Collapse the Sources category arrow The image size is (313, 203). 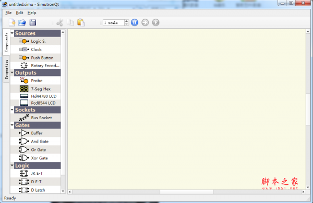(x=12, y=33)
